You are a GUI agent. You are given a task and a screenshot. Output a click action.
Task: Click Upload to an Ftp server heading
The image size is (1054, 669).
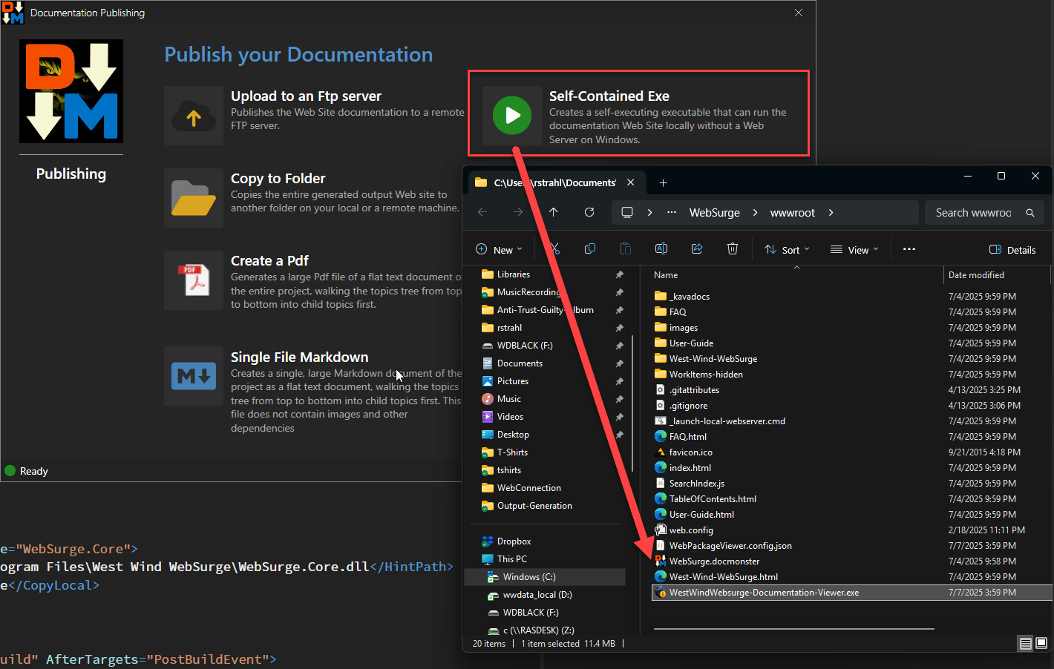tap(306, 96)
